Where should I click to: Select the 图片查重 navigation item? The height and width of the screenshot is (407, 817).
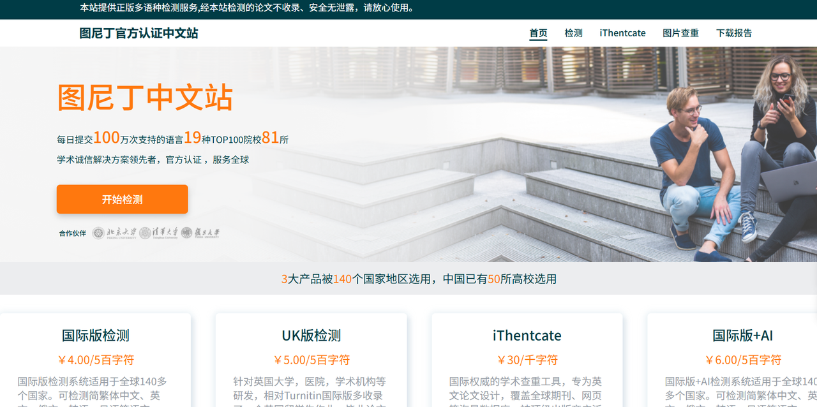(680, 33)
